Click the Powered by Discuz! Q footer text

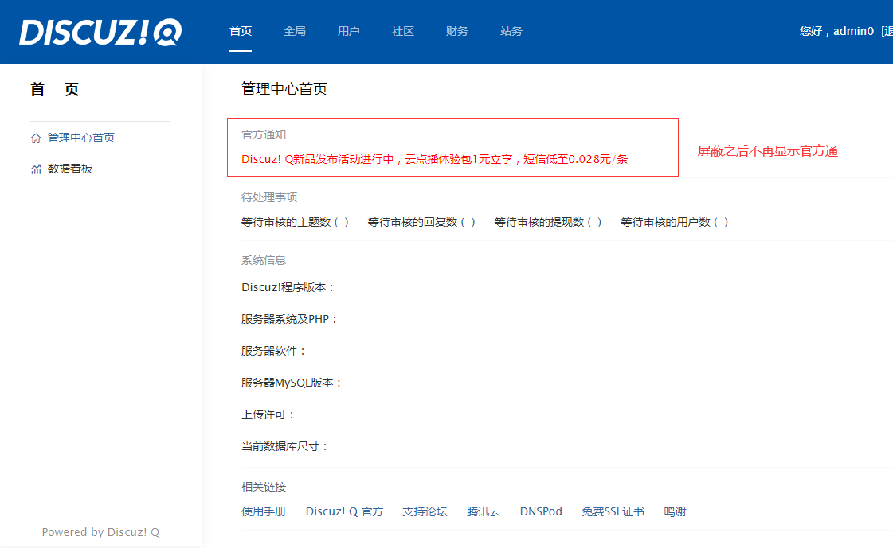tap(101, 532)
